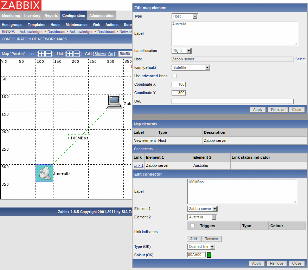Click New element row in Map elements
Viewport: 308px width, 270px height.
point(220,140)
